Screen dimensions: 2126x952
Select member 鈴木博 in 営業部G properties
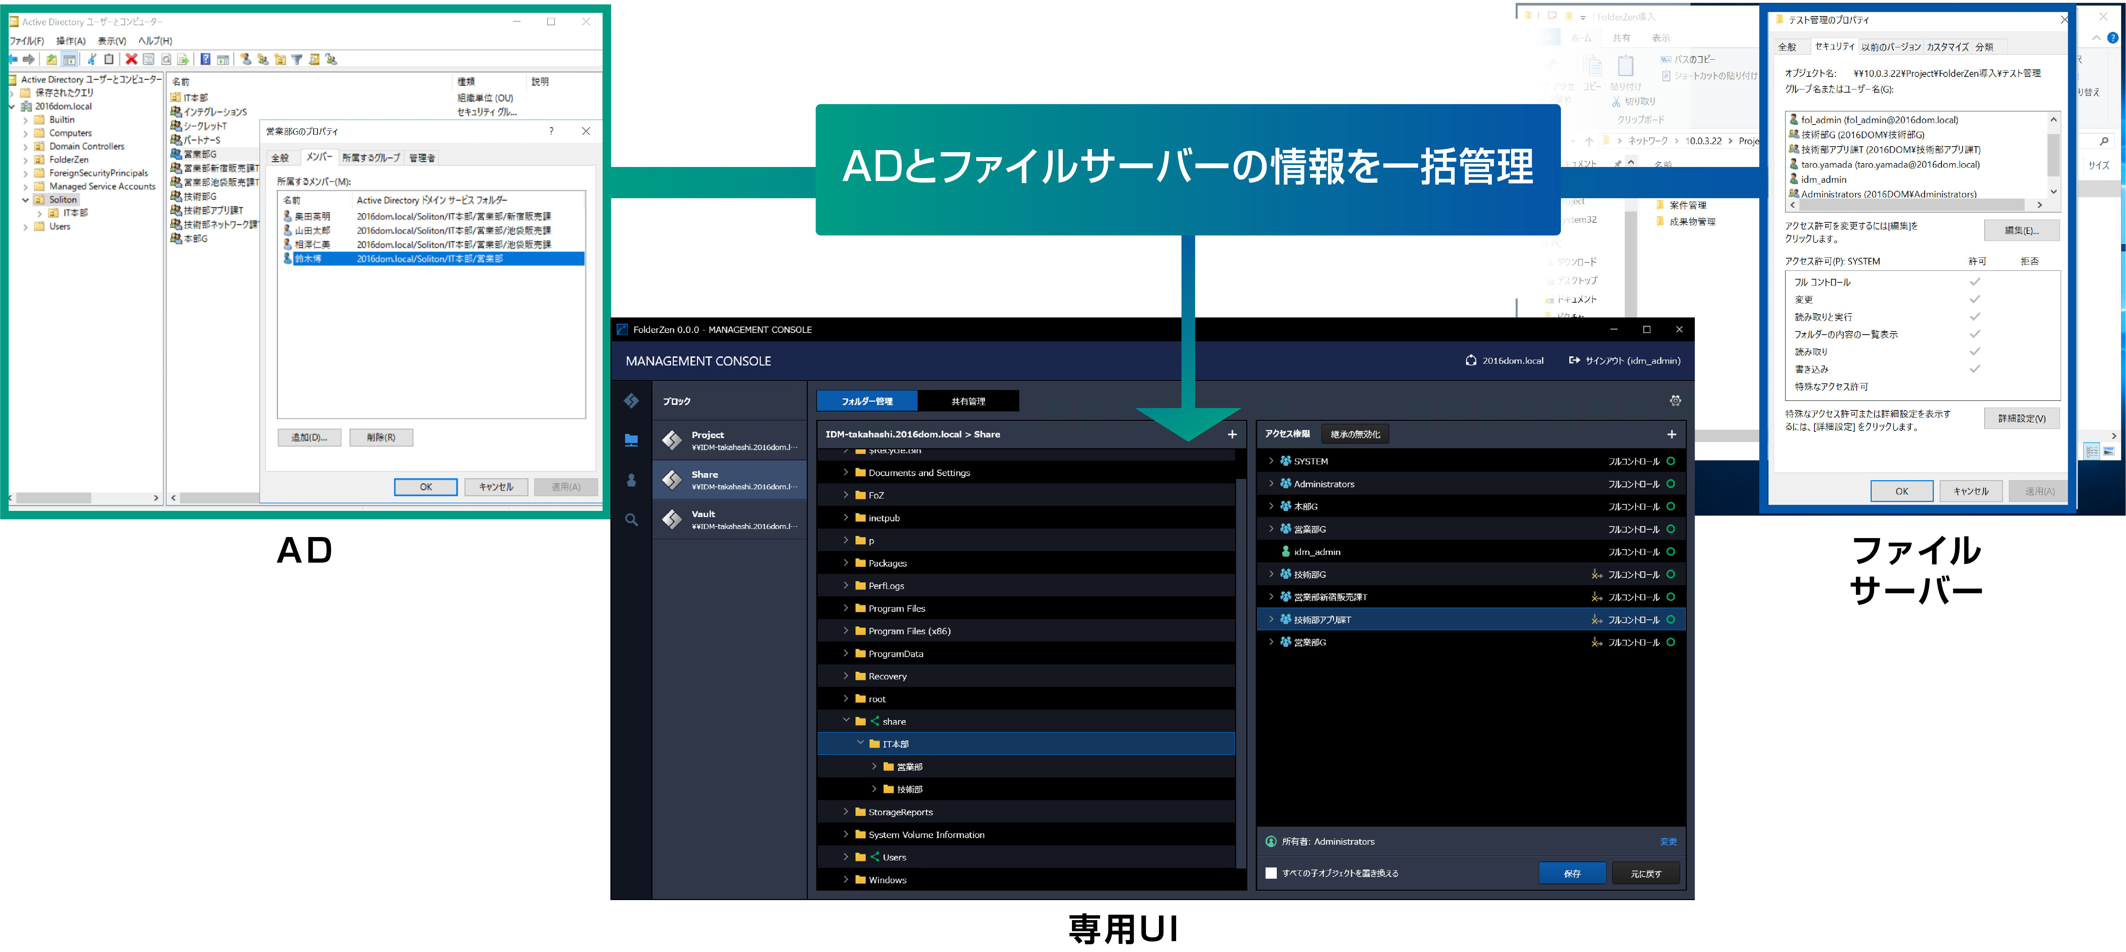(433, 259)
